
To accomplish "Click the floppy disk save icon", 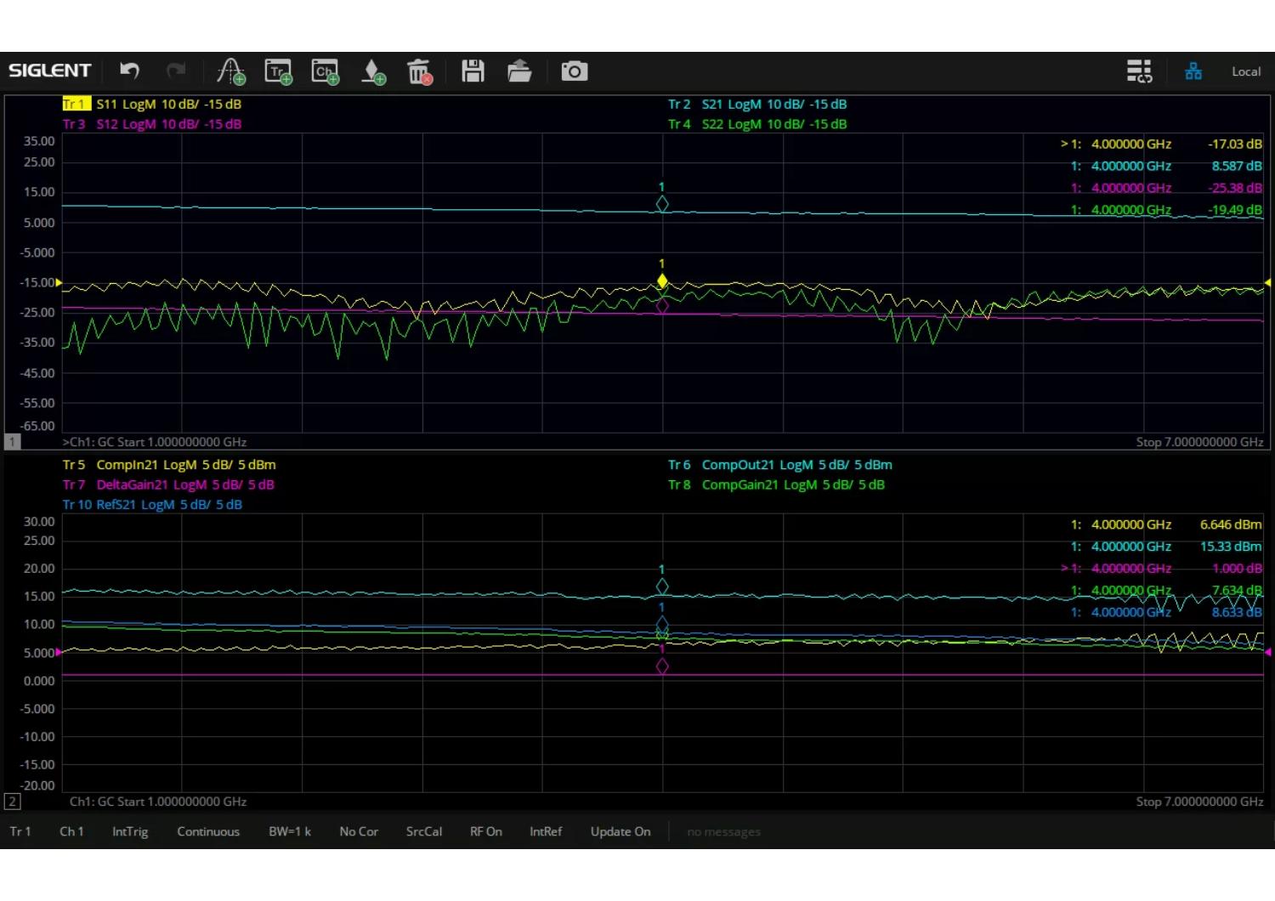I will click(x=473, y=71).
